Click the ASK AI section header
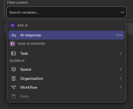133x109 pixels. (x=23, y=25)
